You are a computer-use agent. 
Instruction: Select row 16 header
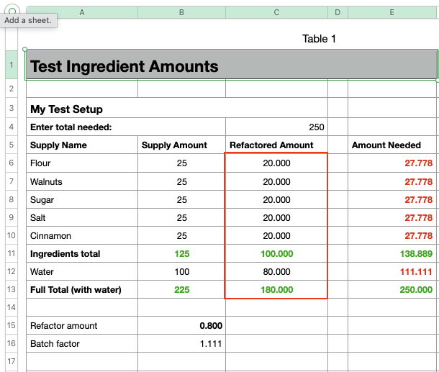(x=12, y=343)
